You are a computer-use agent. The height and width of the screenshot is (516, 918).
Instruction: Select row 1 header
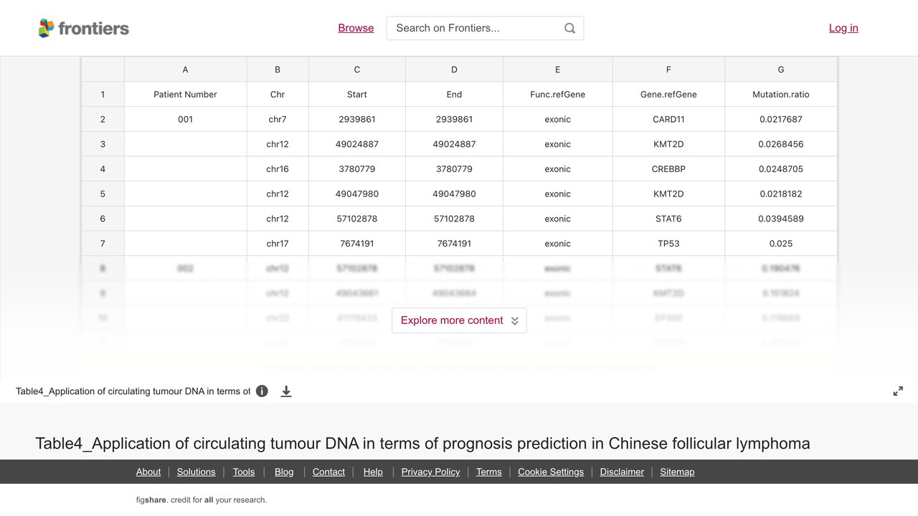click(x=103, y=95)
